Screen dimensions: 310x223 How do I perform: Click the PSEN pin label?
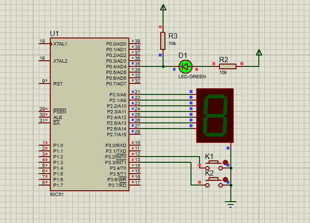click(60, 112)
